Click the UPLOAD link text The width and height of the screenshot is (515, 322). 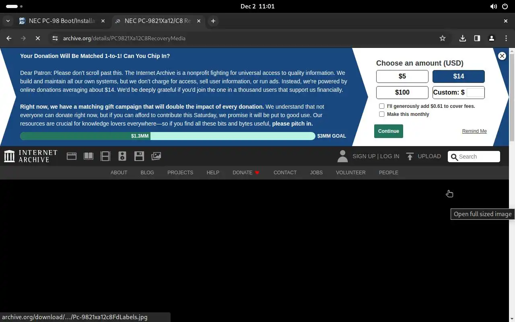(x=429, y=156)
